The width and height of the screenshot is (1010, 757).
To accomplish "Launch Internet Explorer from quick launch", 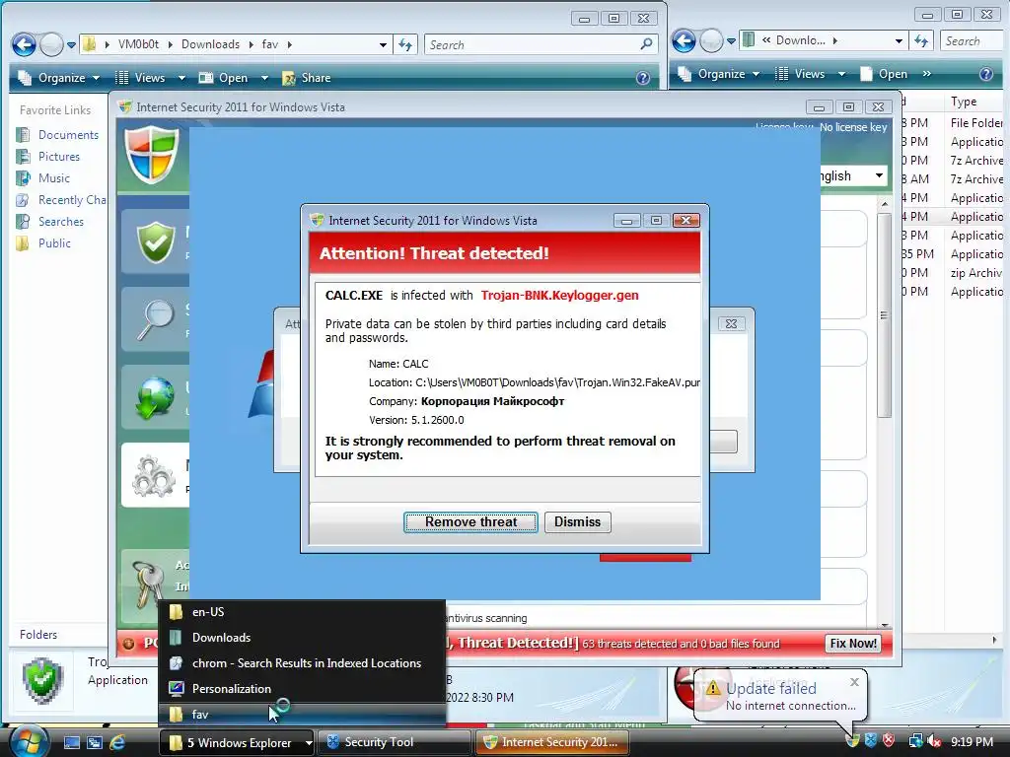I will click(x=117, y=742).
